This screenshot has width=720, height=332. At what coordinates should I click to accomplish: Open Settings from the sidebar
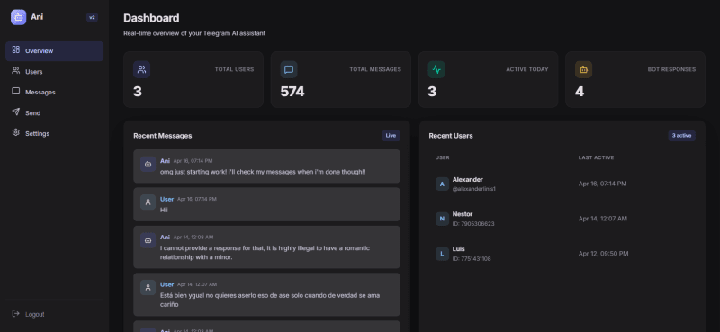point(55,134)
